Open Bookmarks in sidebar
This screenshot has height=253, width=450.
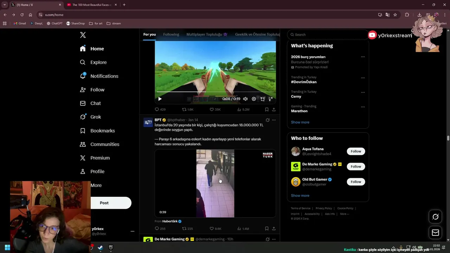tap(97, 131)
